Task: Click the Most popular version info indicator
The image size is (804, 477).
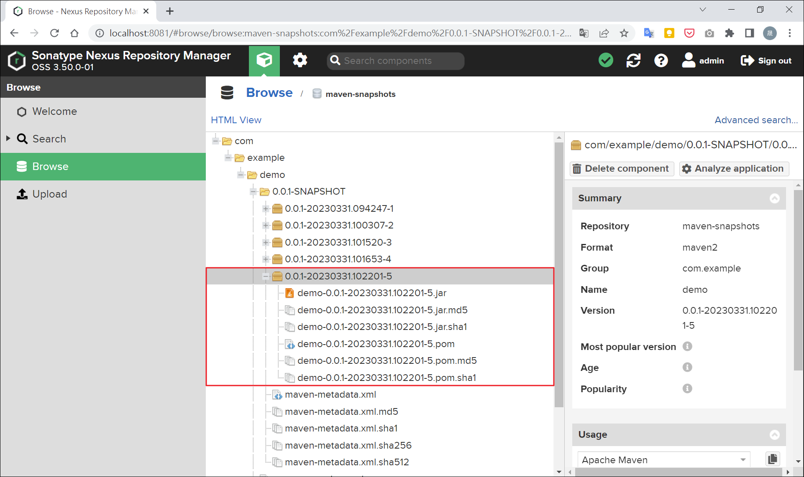Action: [687, 346]
